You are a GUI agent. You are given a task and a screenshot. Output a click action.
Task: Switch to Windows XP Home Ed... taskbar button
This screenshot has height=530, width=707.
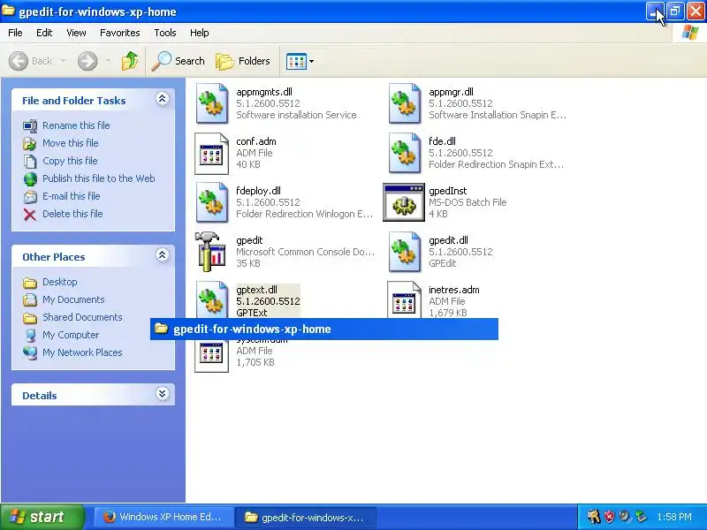[x=163, y=517]
